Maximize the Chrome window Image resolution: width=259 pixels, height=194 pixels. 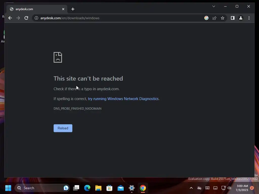[x=237, y=6]
